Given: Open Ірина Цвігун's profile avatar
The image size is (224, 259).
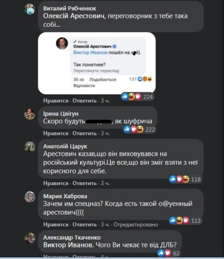Looking at the screenshot, I should (30, 114).
